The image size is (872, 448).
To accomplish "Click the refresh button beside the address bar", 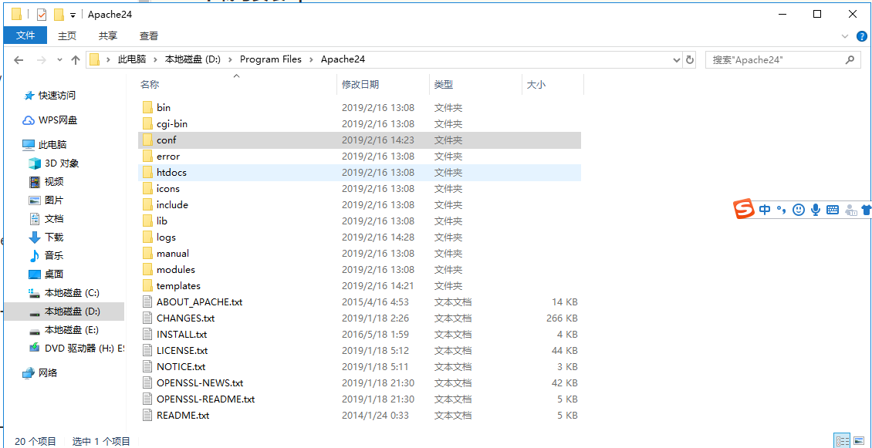I will pyautogui.click(x=690, y=59).
